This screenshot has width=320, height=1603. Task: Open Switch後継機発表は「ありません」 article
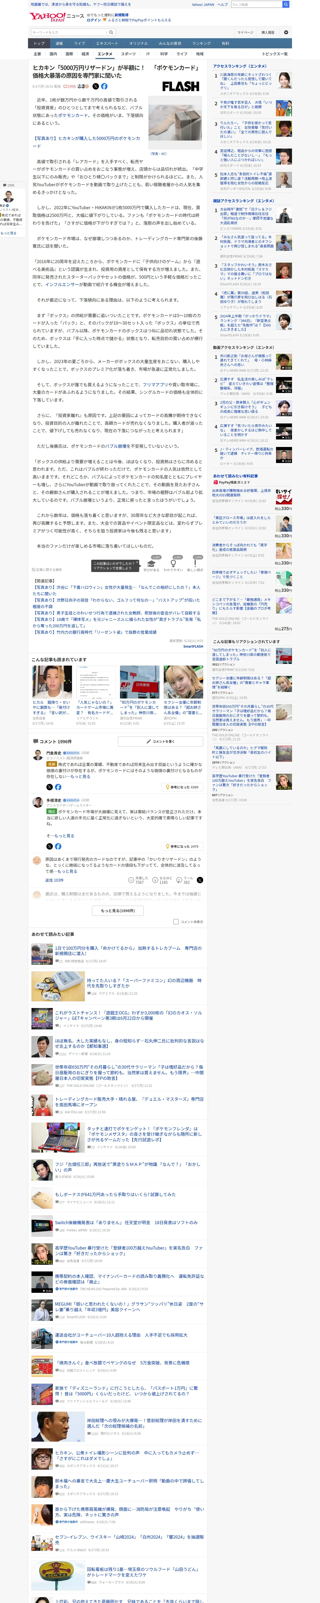click(126, 1223)
